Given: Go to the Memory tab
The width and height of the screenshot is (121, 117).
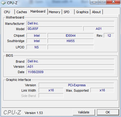Looking at the screenshot, I should (54, 12).
